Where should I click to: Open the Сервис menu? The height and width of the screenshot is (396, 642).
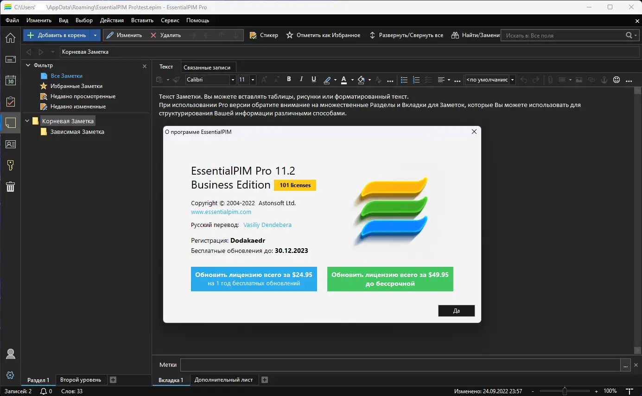click(x=170, y=20)
